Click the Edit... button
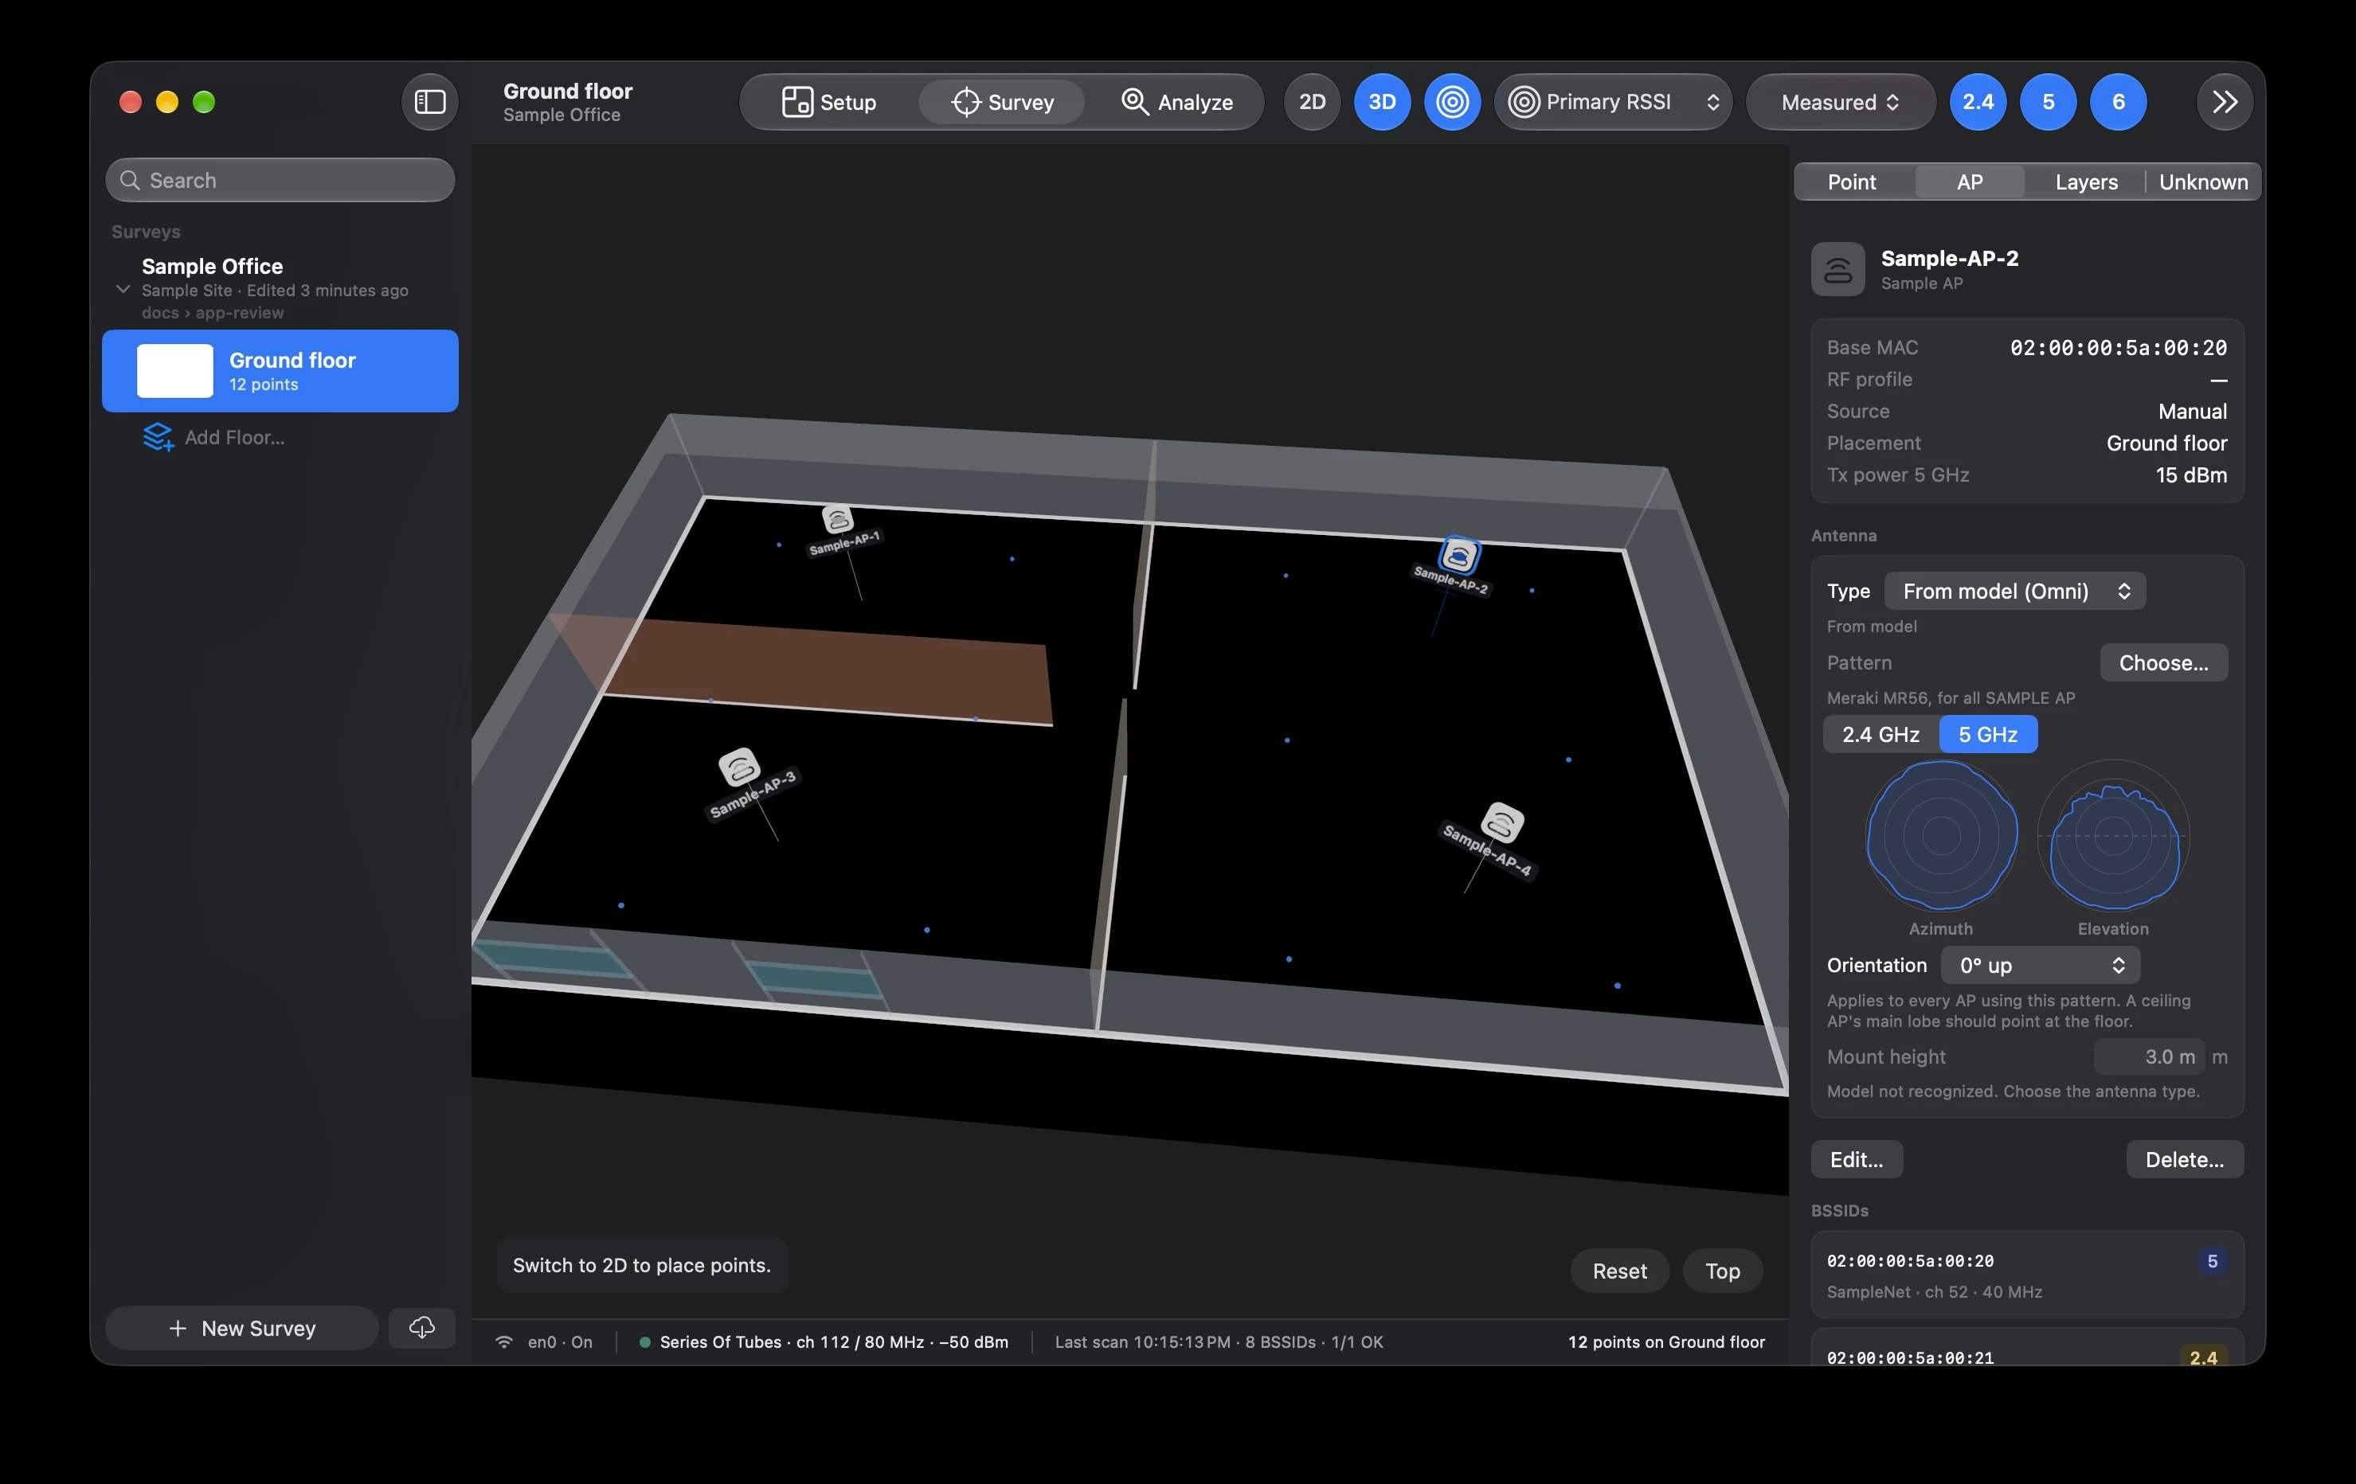This screenshot has width=2356, height=1484. tap(1856, 1159)
